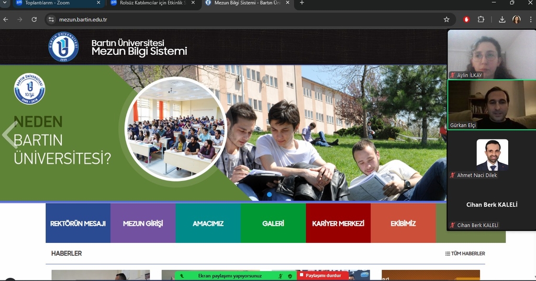Screen dimensions: 536x281
Task: View all news via TÜM HABERLER
Action: tap(465, 253)
